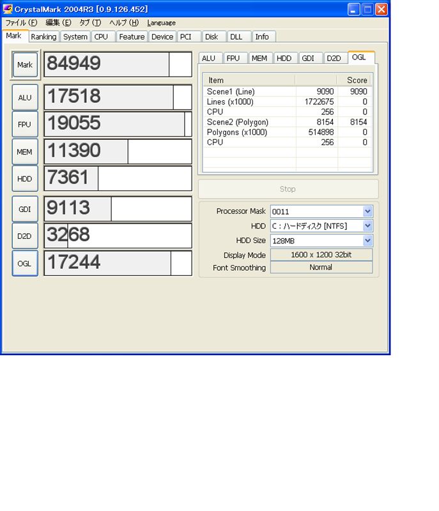Click the total score 84949 bar
Screen dimensions: 439x511
(118, 65)
